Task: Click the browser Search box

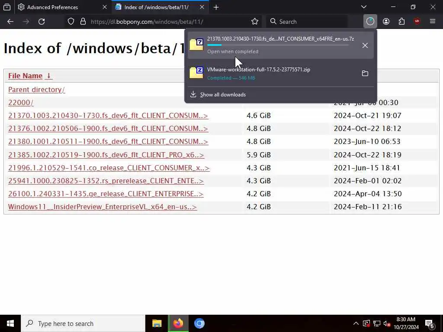Action: pos(307,22)
